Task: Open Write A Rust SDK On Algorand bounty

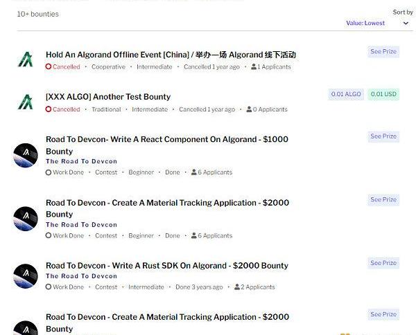Action: pyautogui.click(x=167, y=266)
